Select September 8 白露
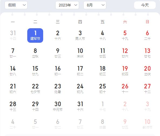 tap(103, 124)
